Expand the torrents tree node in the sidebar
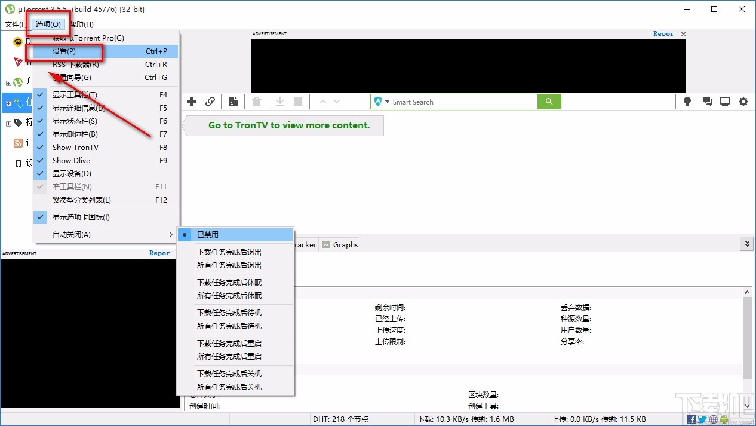 (8, 103)
